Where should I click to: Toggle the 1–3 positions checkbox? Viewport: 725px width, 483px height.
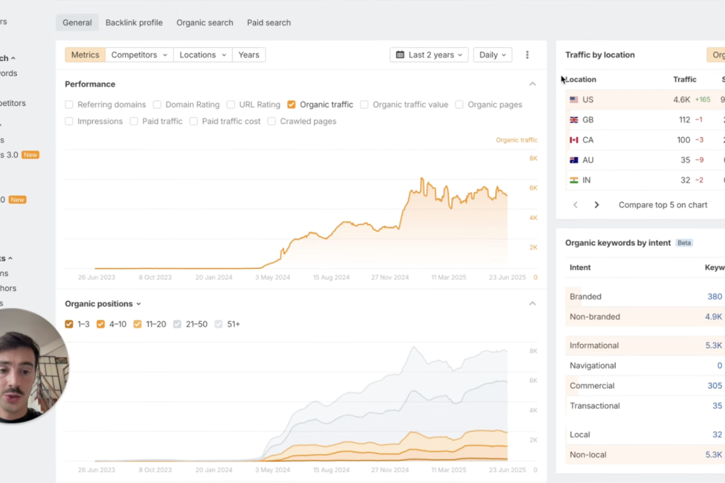pyautogui.click(x=69, y=324)
